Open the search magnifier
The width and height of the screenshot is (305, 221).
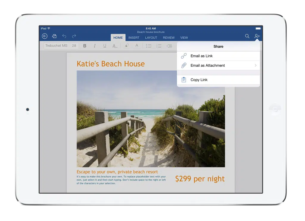247,36
